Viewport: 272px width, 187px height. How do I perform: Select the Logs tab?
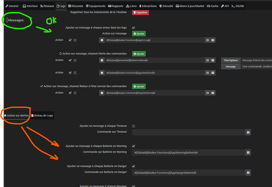(61, 6)
